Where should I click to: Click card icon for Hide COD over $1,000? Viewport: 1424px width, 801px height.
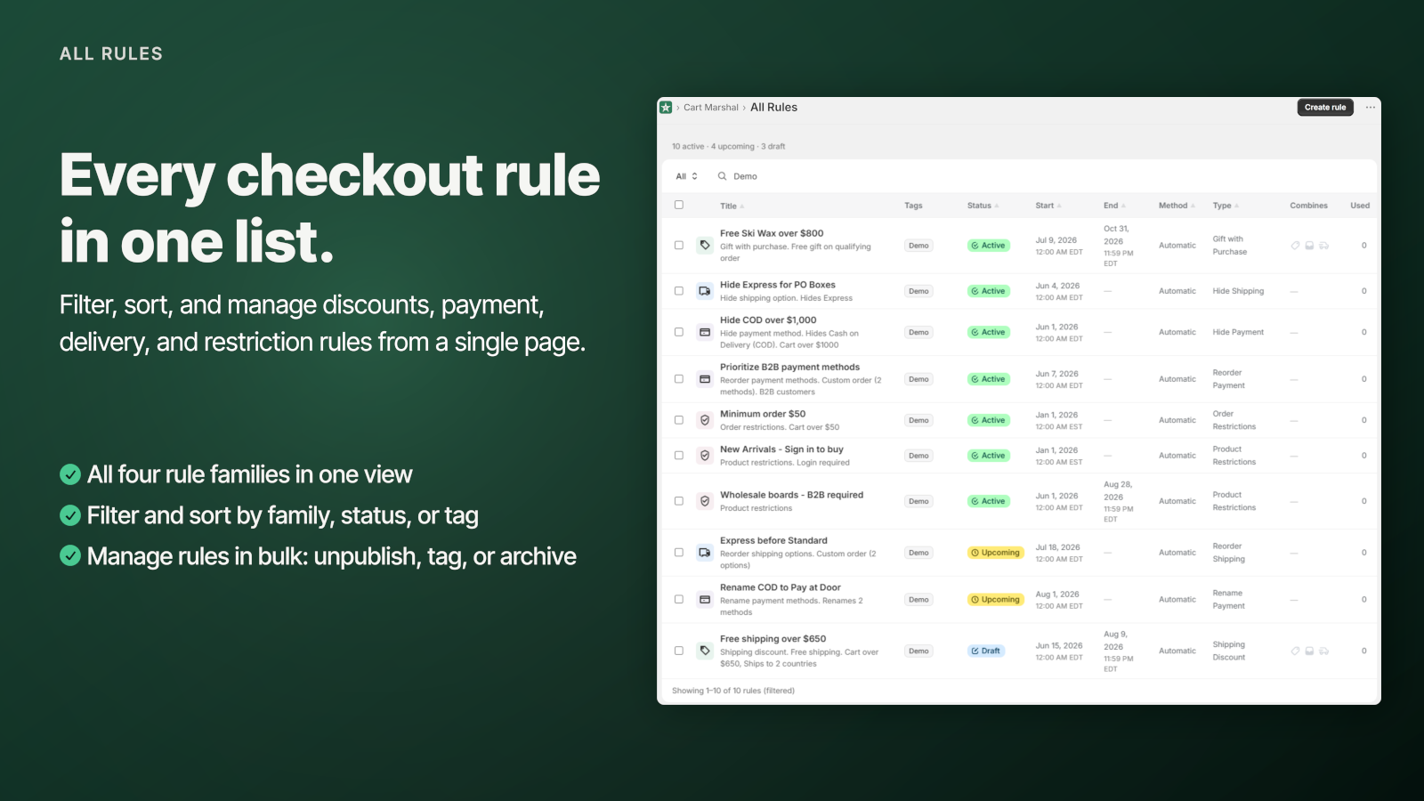tap(705, 332)
